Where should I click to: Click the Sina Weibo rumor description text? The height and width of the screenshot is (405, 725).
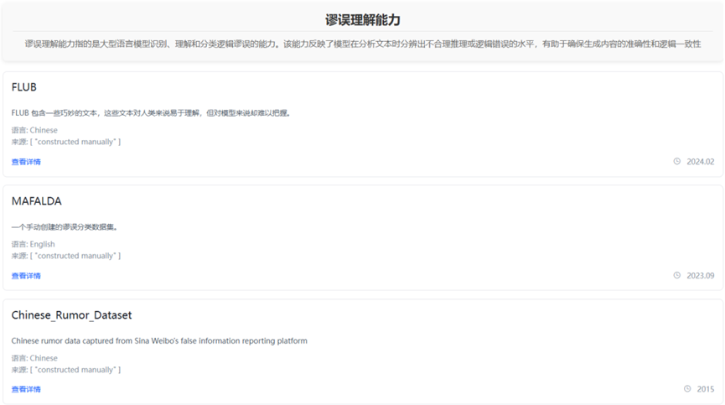click(x=159, y=340)
